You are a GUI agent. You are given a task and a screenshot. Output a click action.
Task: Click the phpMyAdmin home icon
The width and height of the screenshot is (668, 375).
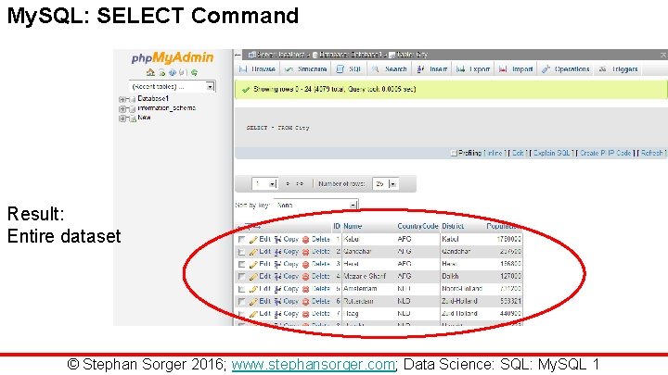[x=150, y=73]
